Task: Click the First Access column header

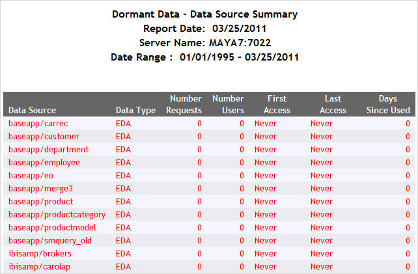Action: (x=277, y=105)
